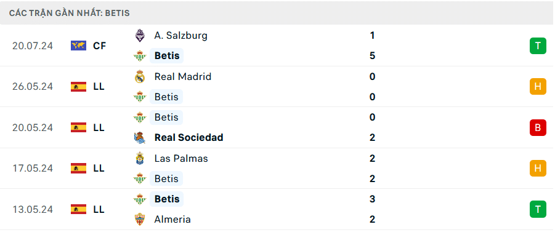This screenshot has width=555, height=235.
Task: Click the orange H badge for Las Palmas match
Action: (538, 168)
